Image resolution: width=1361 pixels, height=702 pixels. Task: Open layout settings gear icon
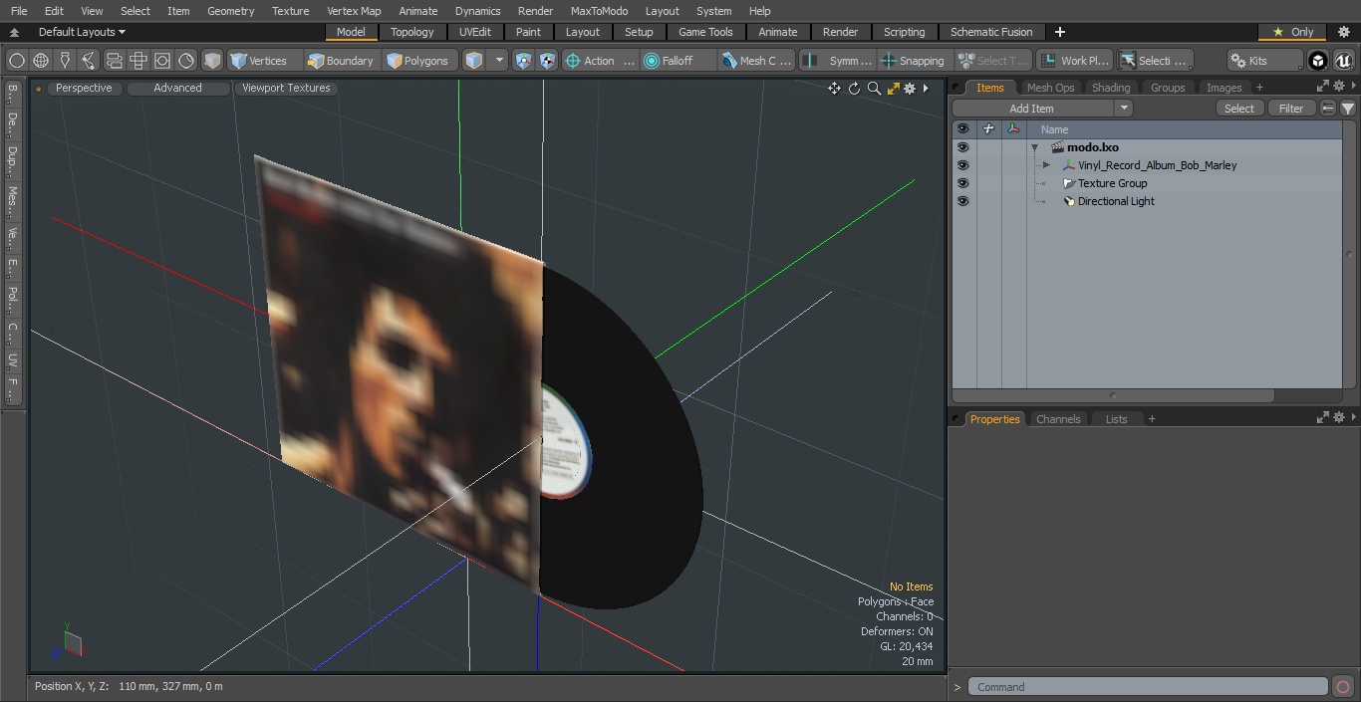point(1344,32)
